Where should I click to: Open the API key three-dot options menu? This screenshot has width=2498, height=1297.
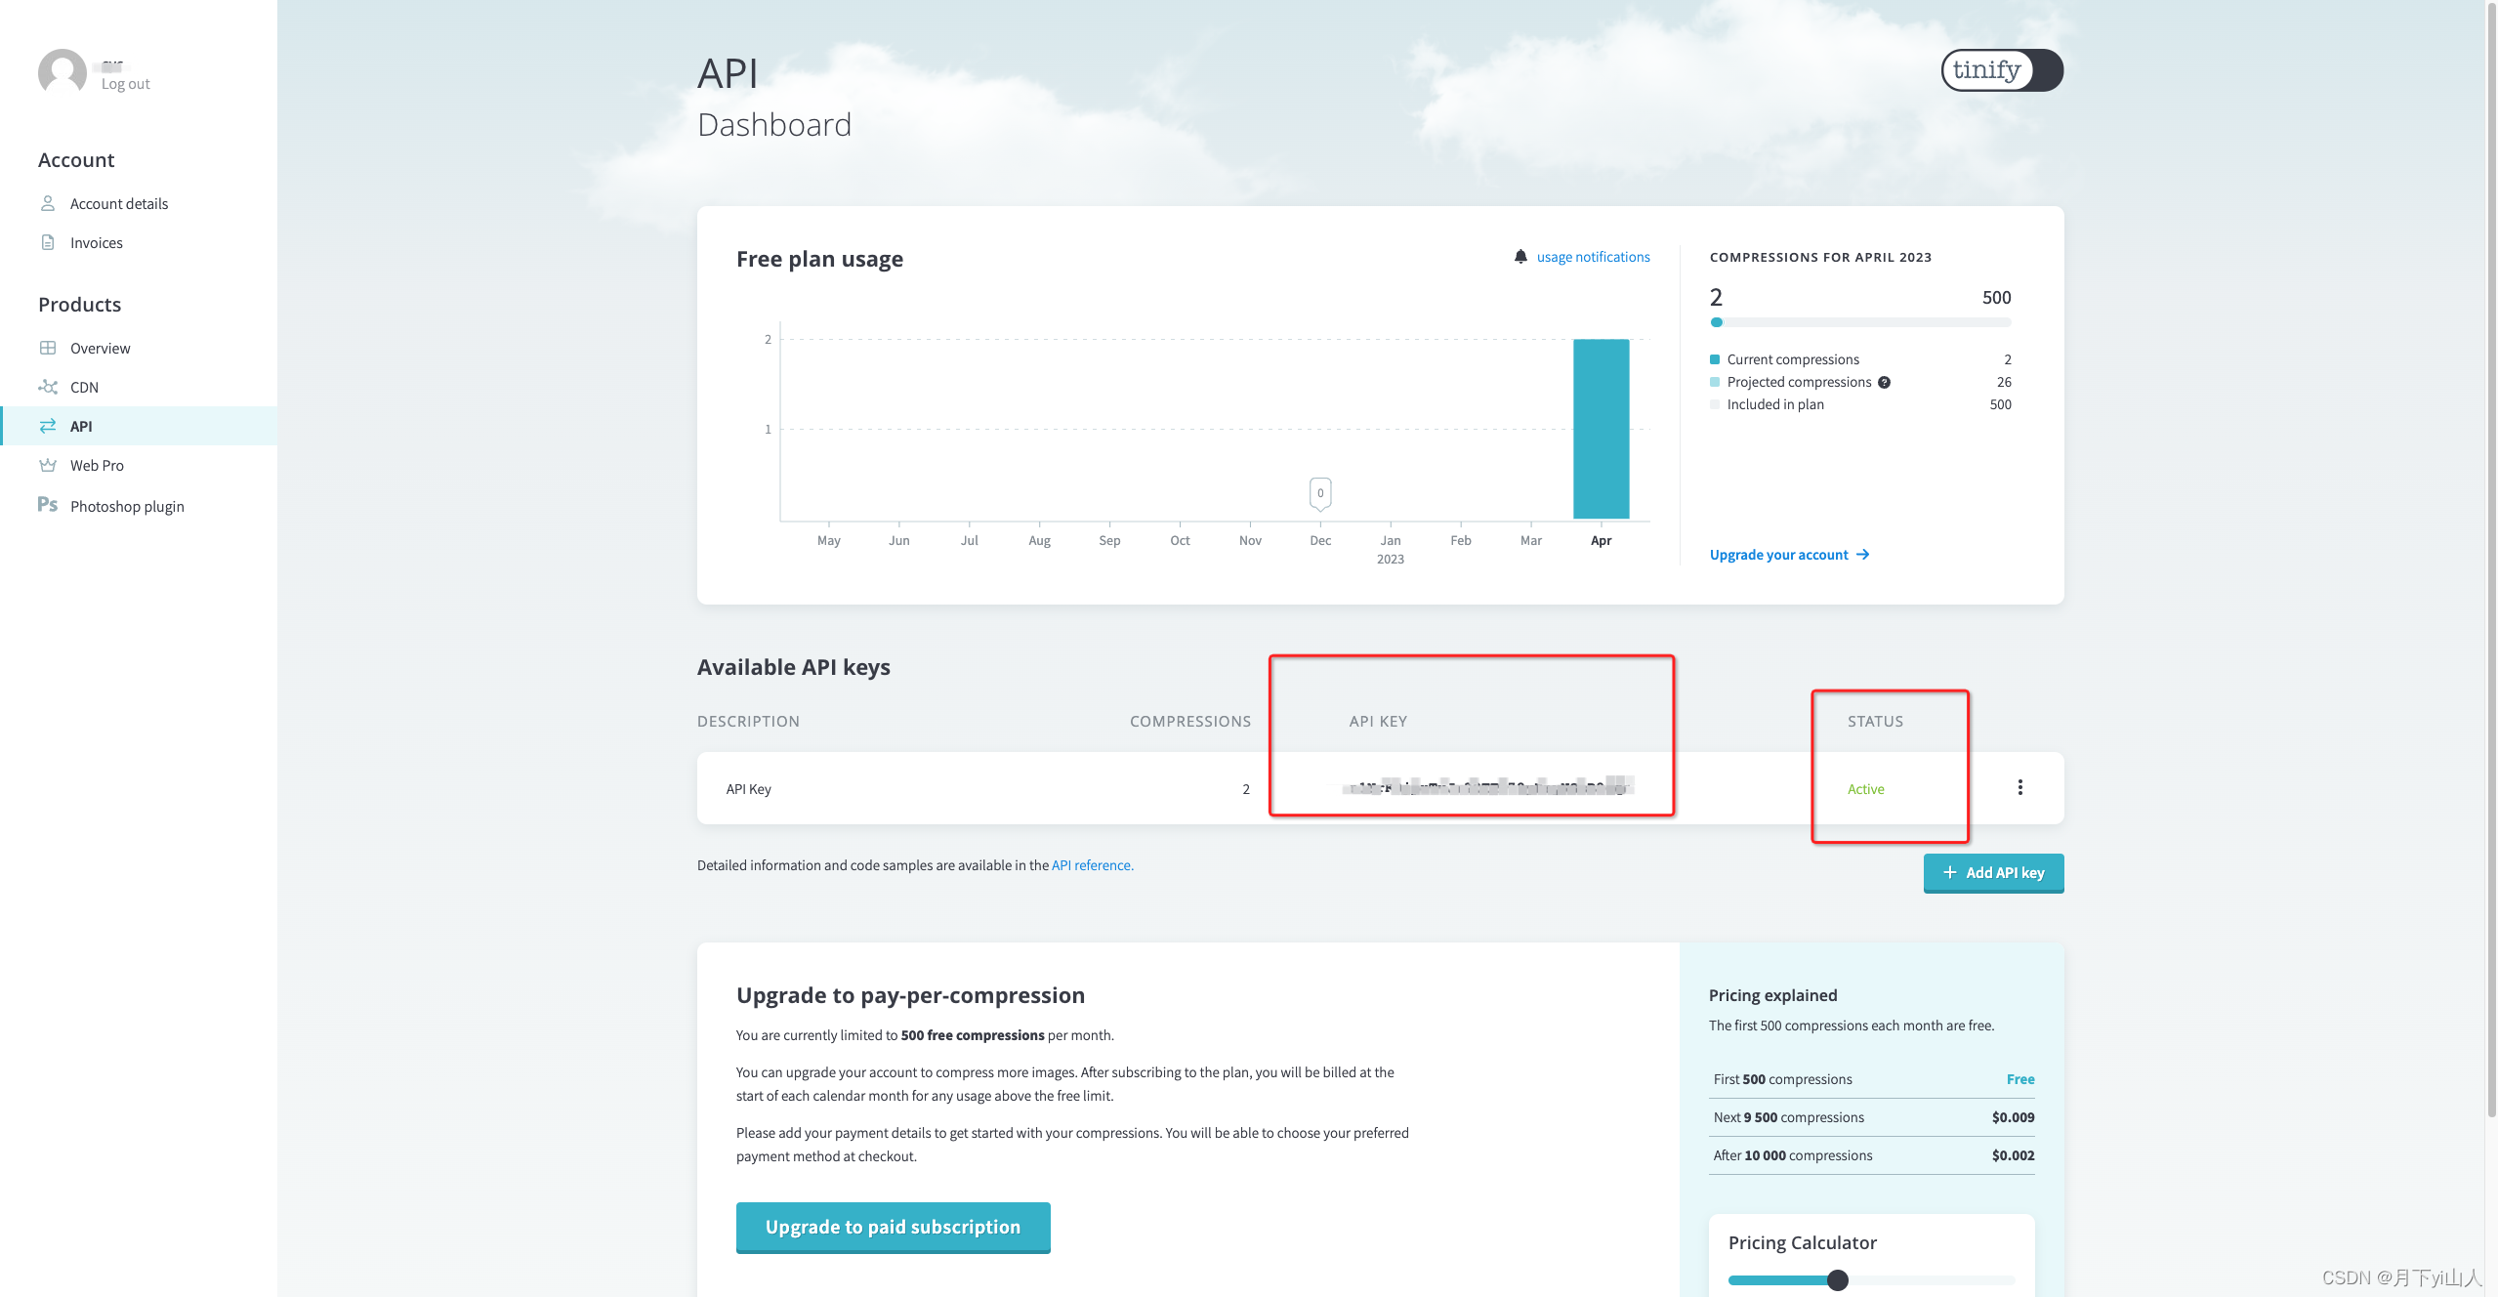click(x=2019, y=787)
